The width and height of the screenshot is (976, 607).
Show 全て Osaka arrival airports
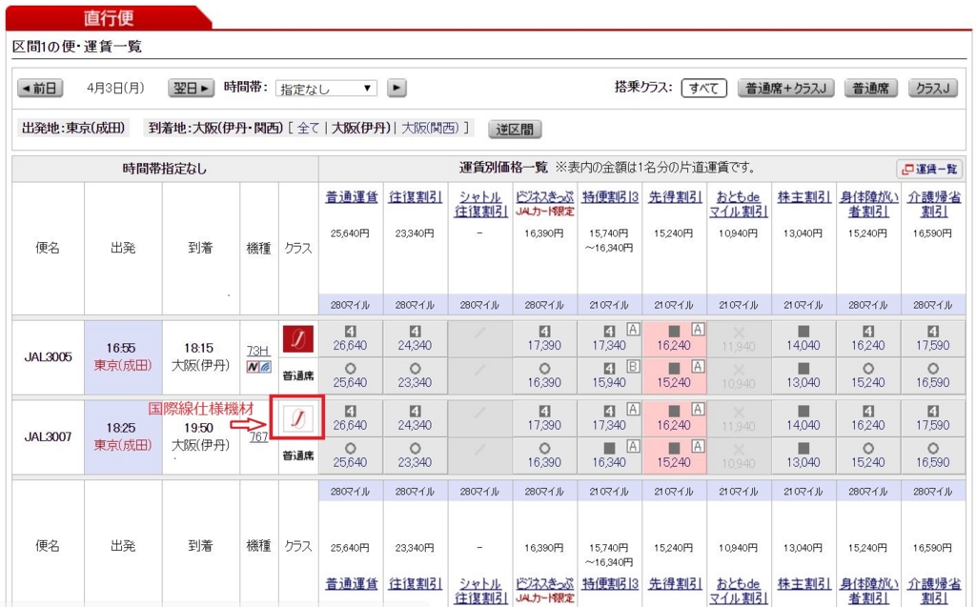click(x=308, y=129)
